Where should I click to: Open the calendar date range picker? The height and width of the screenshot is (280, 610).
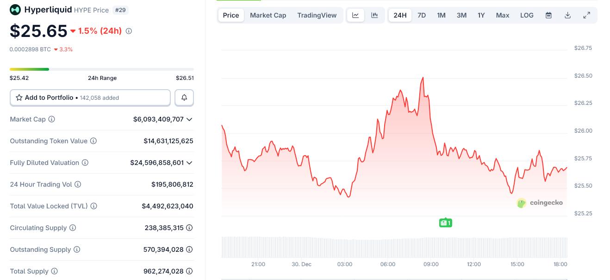tap(548, 15)
